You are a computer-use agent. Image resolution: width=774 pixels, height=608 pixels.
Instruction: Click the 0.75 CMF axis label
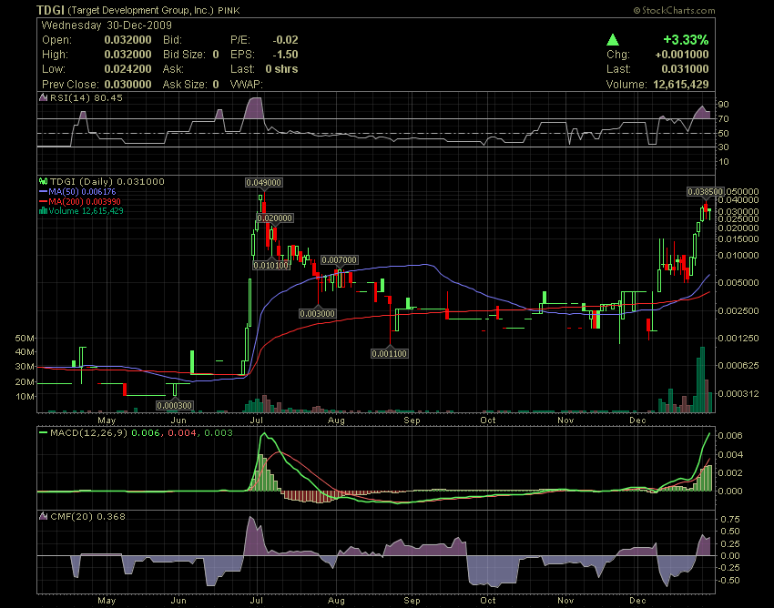pyautogui.click(x=730, y=519)
